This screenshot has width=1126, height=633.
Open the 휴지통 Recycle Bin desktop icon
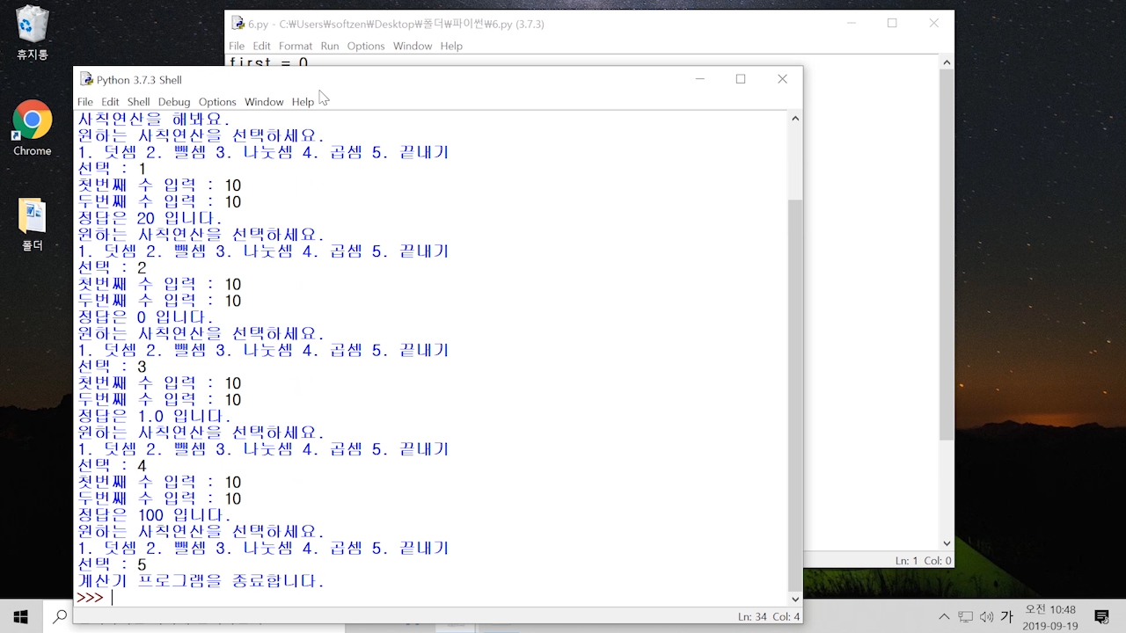[33, 33]
